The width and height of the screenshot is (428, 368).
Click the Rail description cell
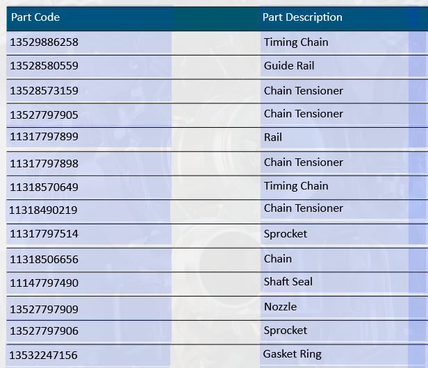pyautogui.click(x=273, y=137)
